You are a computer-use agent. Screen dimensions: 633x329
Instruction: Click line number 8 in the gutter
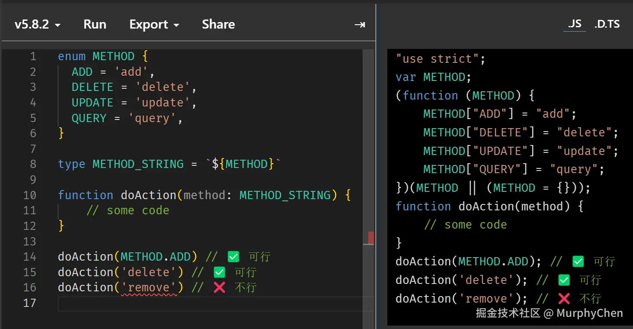33,164
